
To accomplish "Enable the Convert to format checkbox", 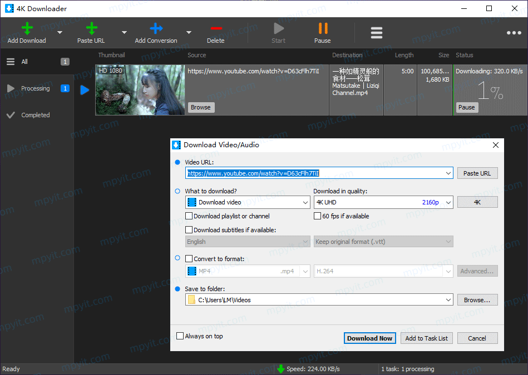I will click(189, 259).
